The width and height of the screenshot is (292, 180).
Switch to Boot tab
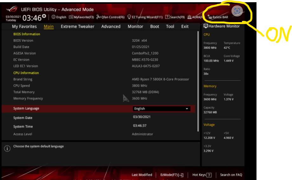coord(155,26)
